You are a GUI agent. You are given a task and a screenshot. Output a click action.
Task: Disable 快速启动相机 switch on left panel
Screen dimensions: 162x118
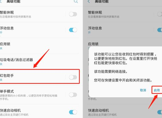tap(73, 112)
